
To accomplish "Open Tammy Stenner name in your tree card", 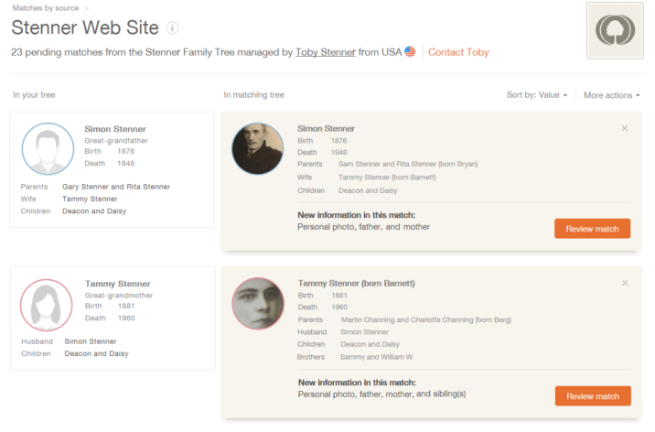I will (x=118, y=284).
